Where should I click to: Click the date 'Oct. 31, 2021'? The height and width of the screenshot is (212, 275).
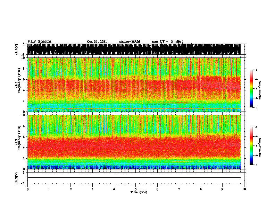pos(97,42)
